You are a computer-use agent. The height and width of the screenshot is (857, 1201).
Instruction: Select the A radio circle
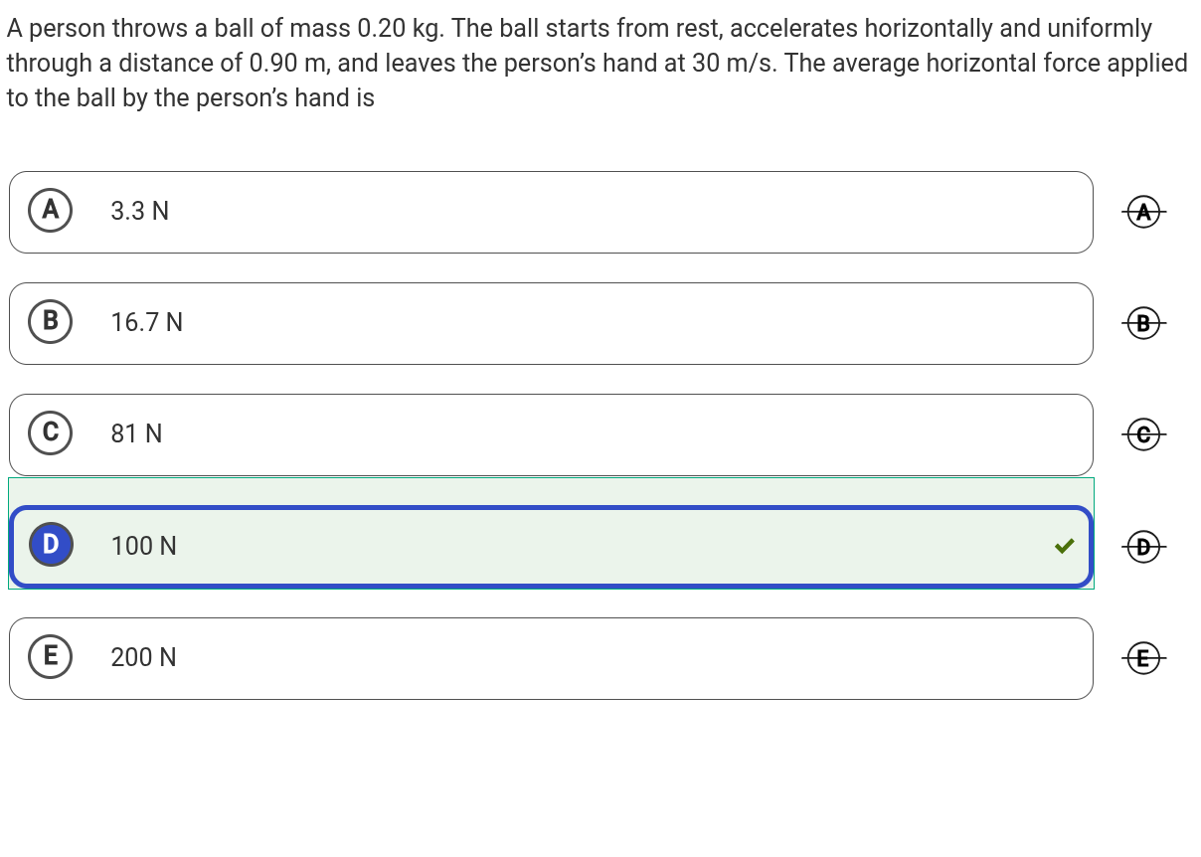pos(51,211)
